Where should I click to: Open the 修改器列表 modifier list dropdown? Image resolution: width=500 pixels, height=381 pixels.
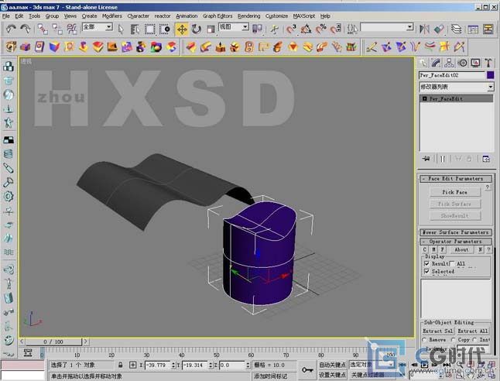pos(491,87)
